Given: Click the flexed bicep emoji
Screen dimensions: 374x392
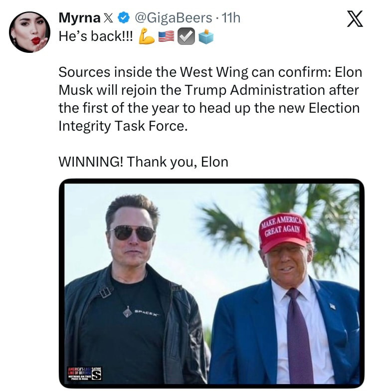Looking at the screenshot, I should coord(146,36).
